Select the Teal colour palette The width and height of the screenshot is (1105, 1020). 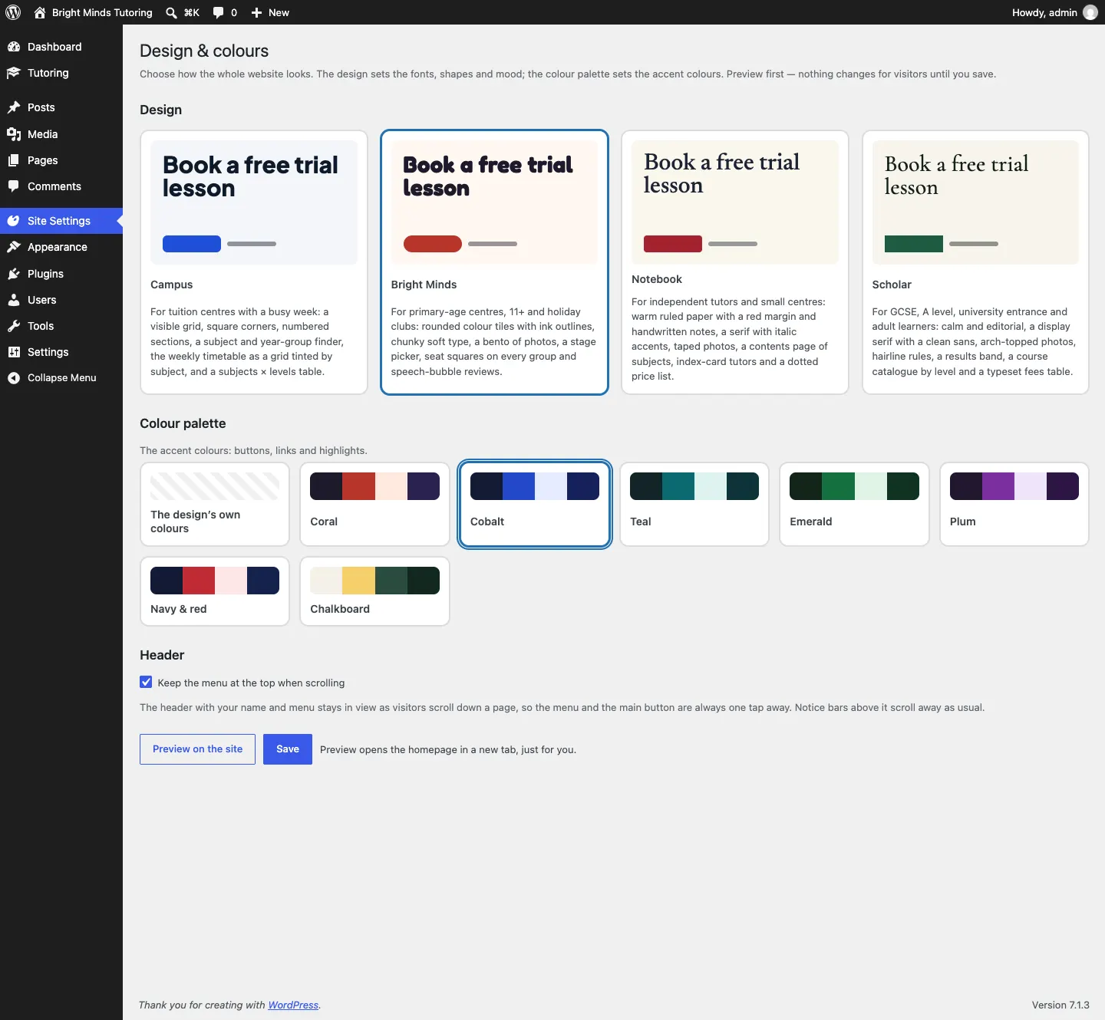(x=694, y=504)
